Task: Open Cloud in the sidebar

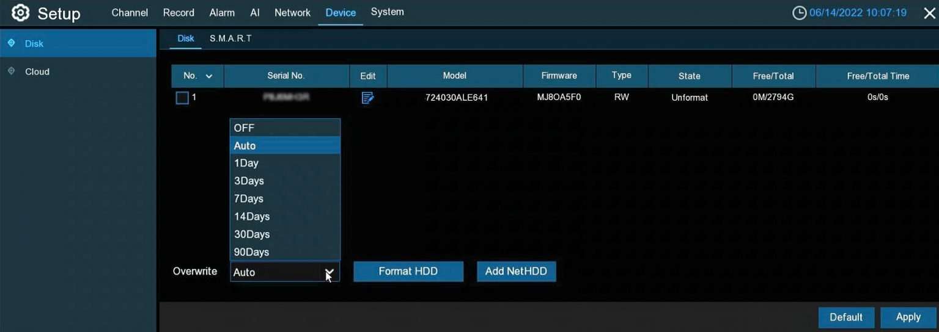Action: 78,71
